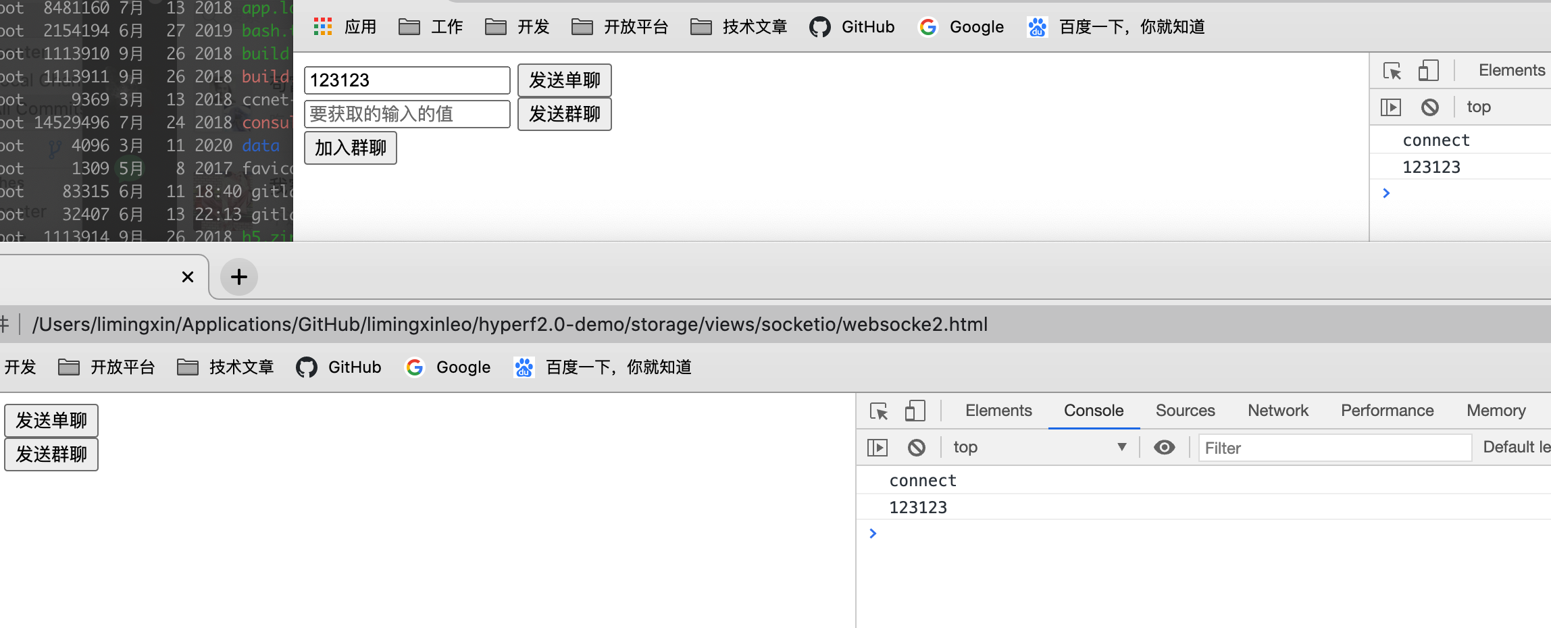
Task: Open Google bookmark in upper window
Action: pyautogui.click(x=961, y=27)
